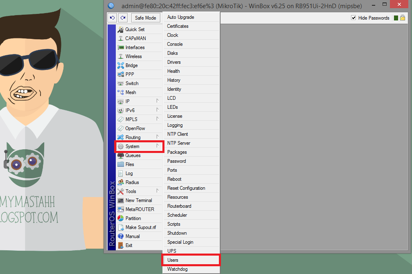412x274 pixels.
Task: Click the Mesh nodes icon
Action: 121,92
